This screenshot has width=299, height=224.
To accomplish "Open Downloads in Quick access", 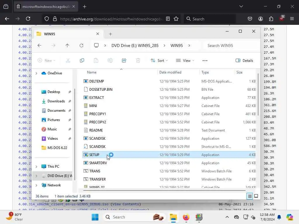I will coord(56,101).
